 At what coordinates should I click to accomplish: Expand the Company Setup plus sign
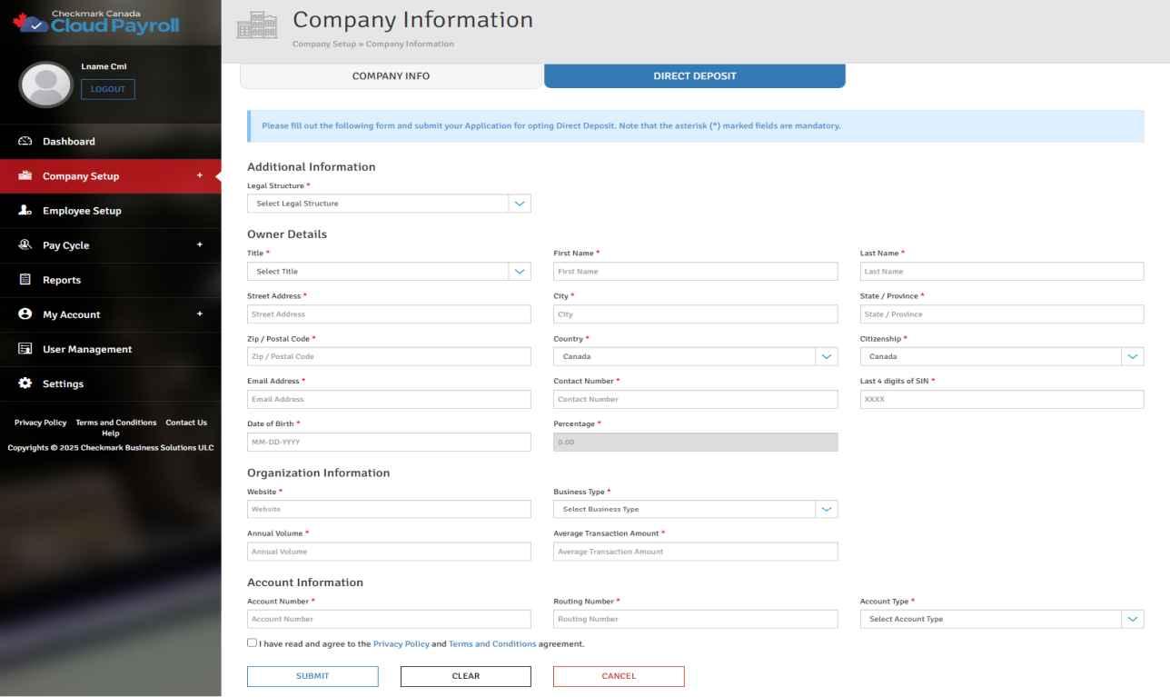pos(200,175)
